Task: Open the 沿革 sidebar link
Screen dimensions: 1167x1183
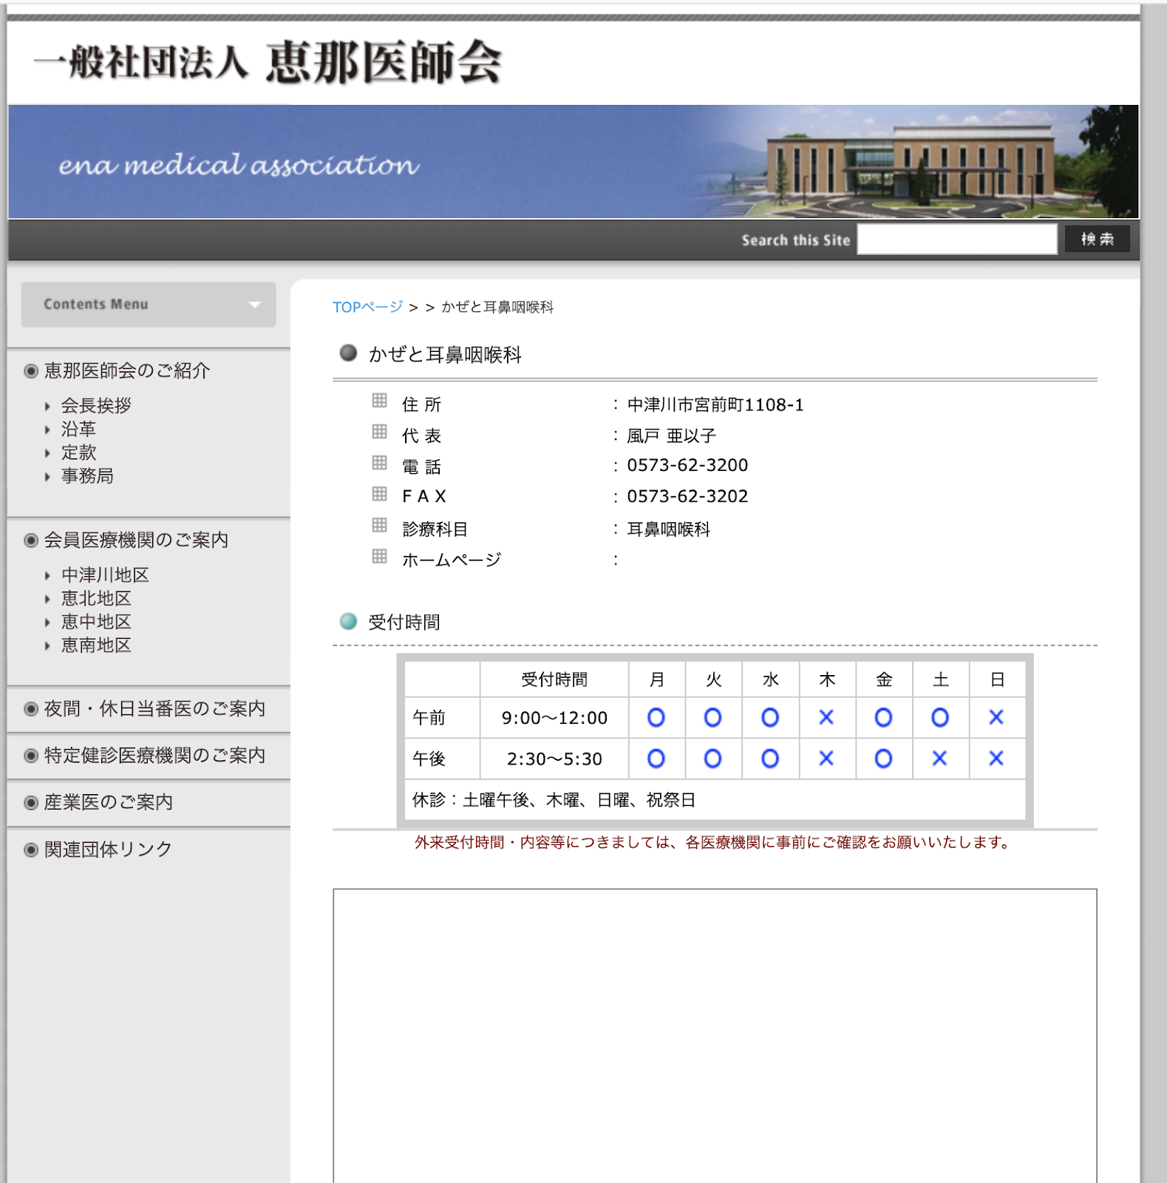Action: coord(78,429)
